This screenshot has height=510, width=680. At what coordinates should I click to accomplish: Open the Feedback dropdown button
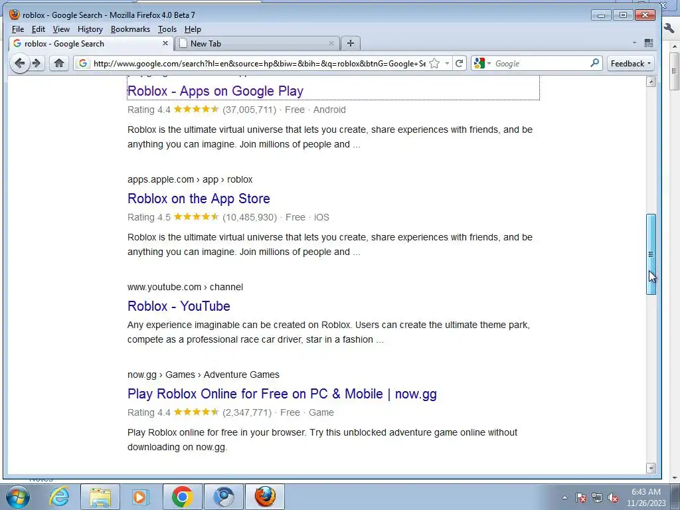tap(631, 63)
